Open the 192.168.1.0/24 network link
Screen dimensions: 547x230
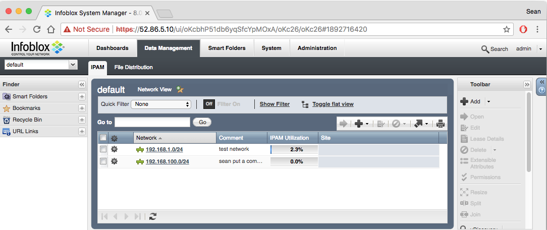click(x=165, y=149)
